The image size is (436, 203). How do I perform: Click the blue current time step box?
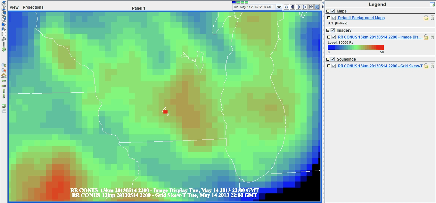234,2
